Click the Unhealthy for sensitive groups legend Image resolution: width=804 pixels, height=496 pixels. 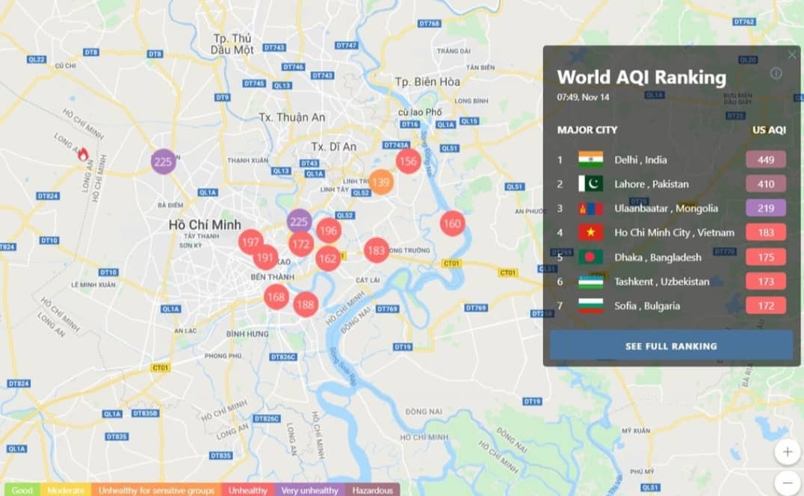(156, 490)
